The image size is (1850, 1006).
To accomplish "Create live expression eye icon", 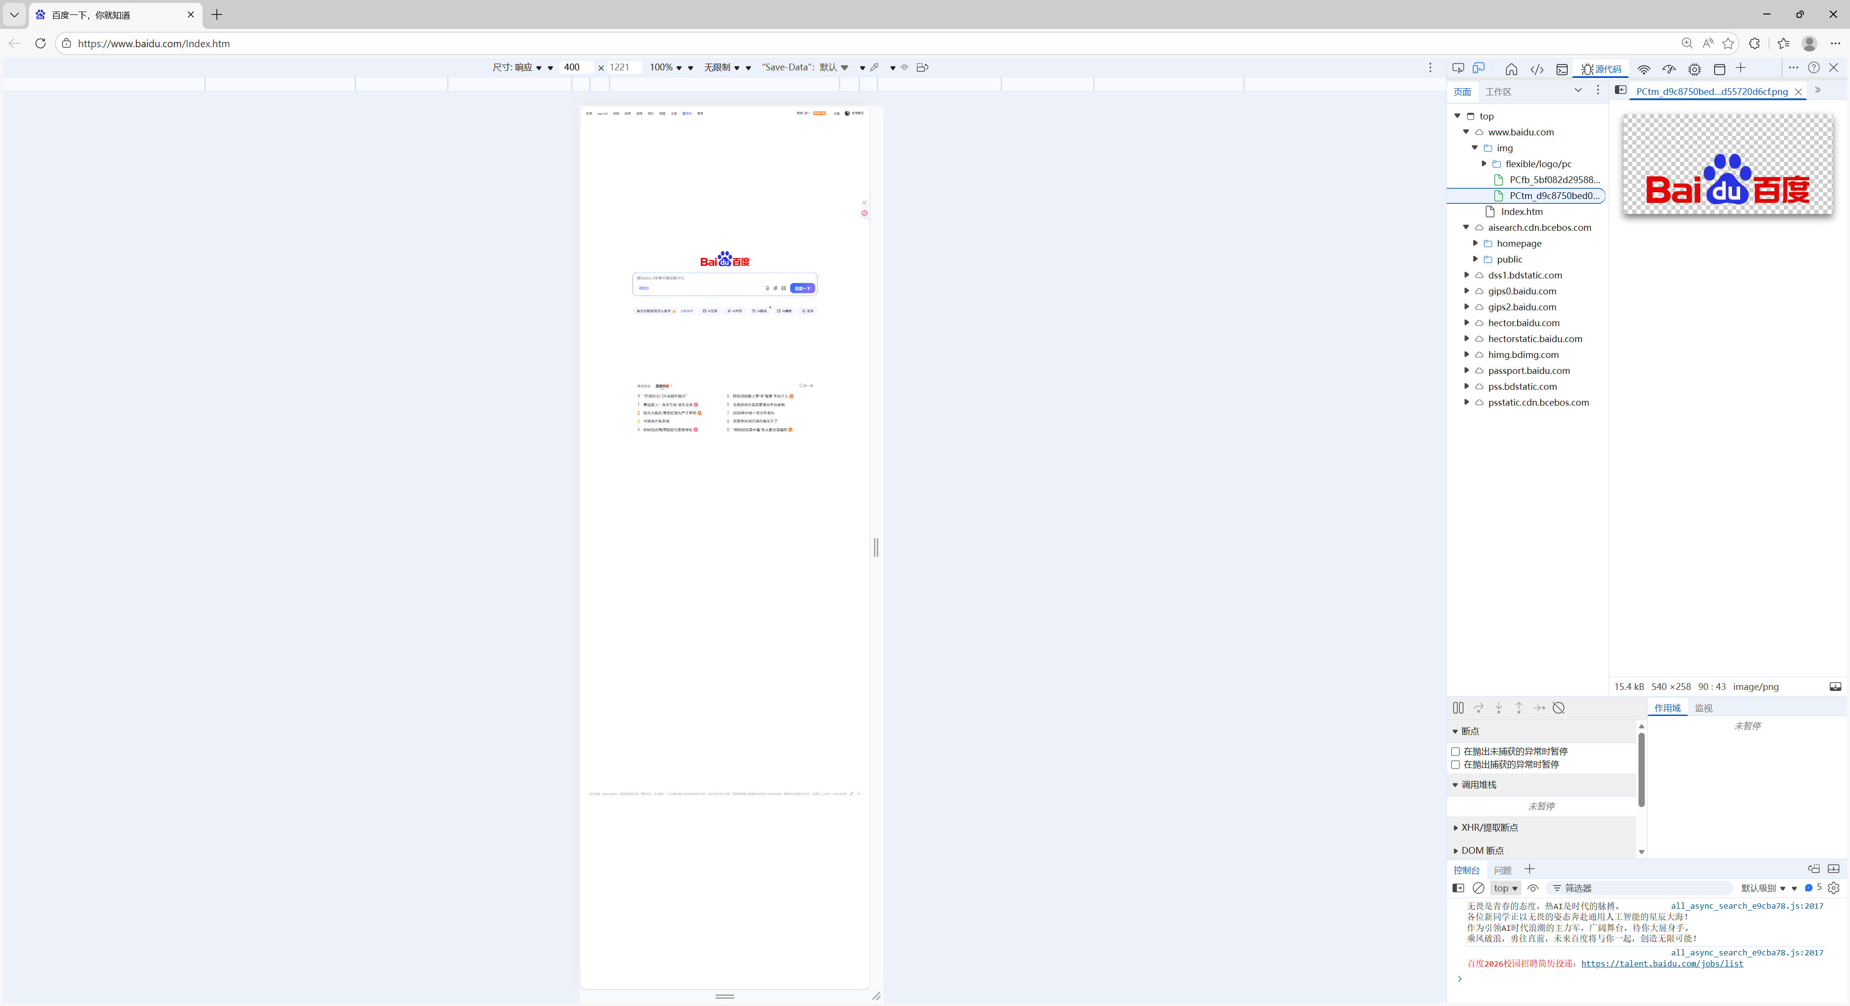I will point(1533,888).
